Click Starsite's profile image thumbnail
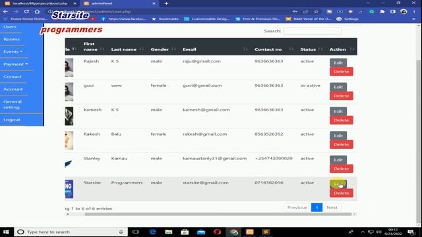The height and width of the screenshot is (237, 422). [69, 189]
